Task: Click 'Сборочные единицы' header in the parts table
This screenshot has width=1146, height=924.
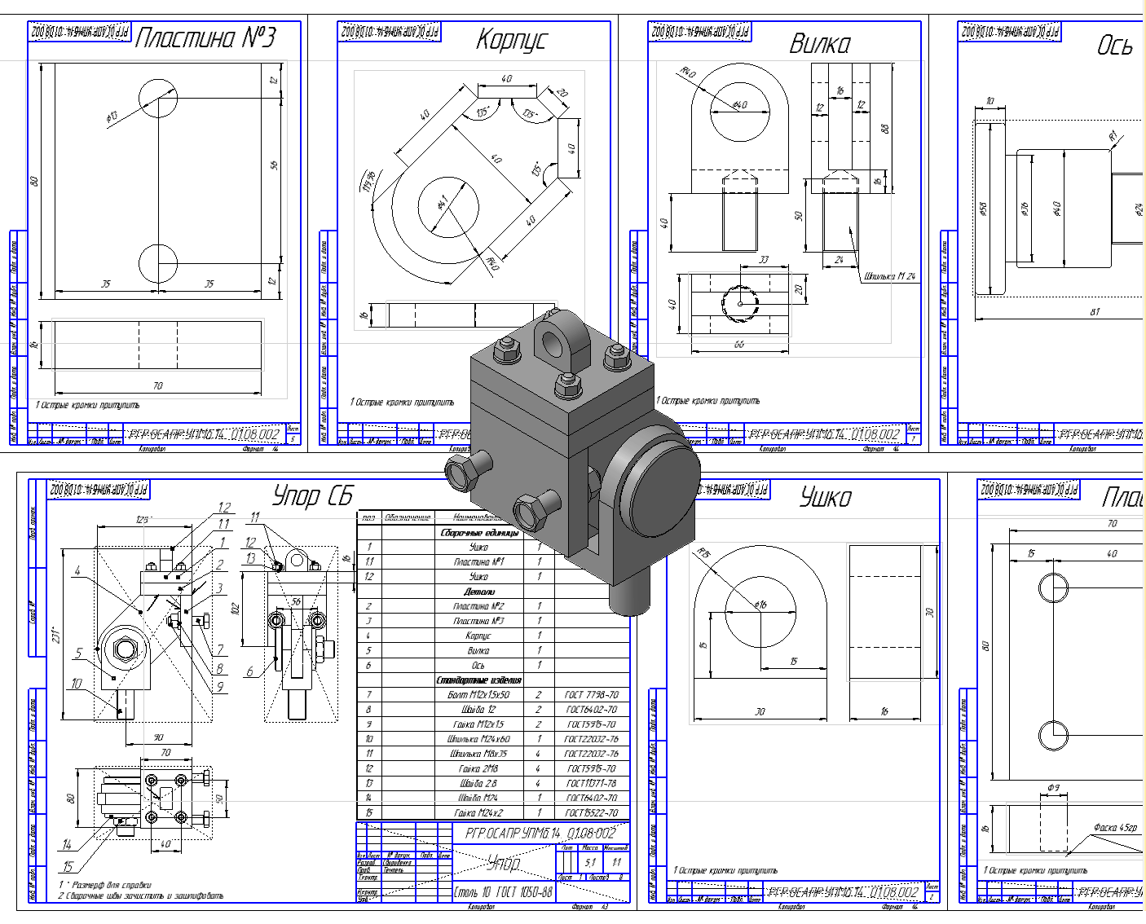Action: click(479, 533)
